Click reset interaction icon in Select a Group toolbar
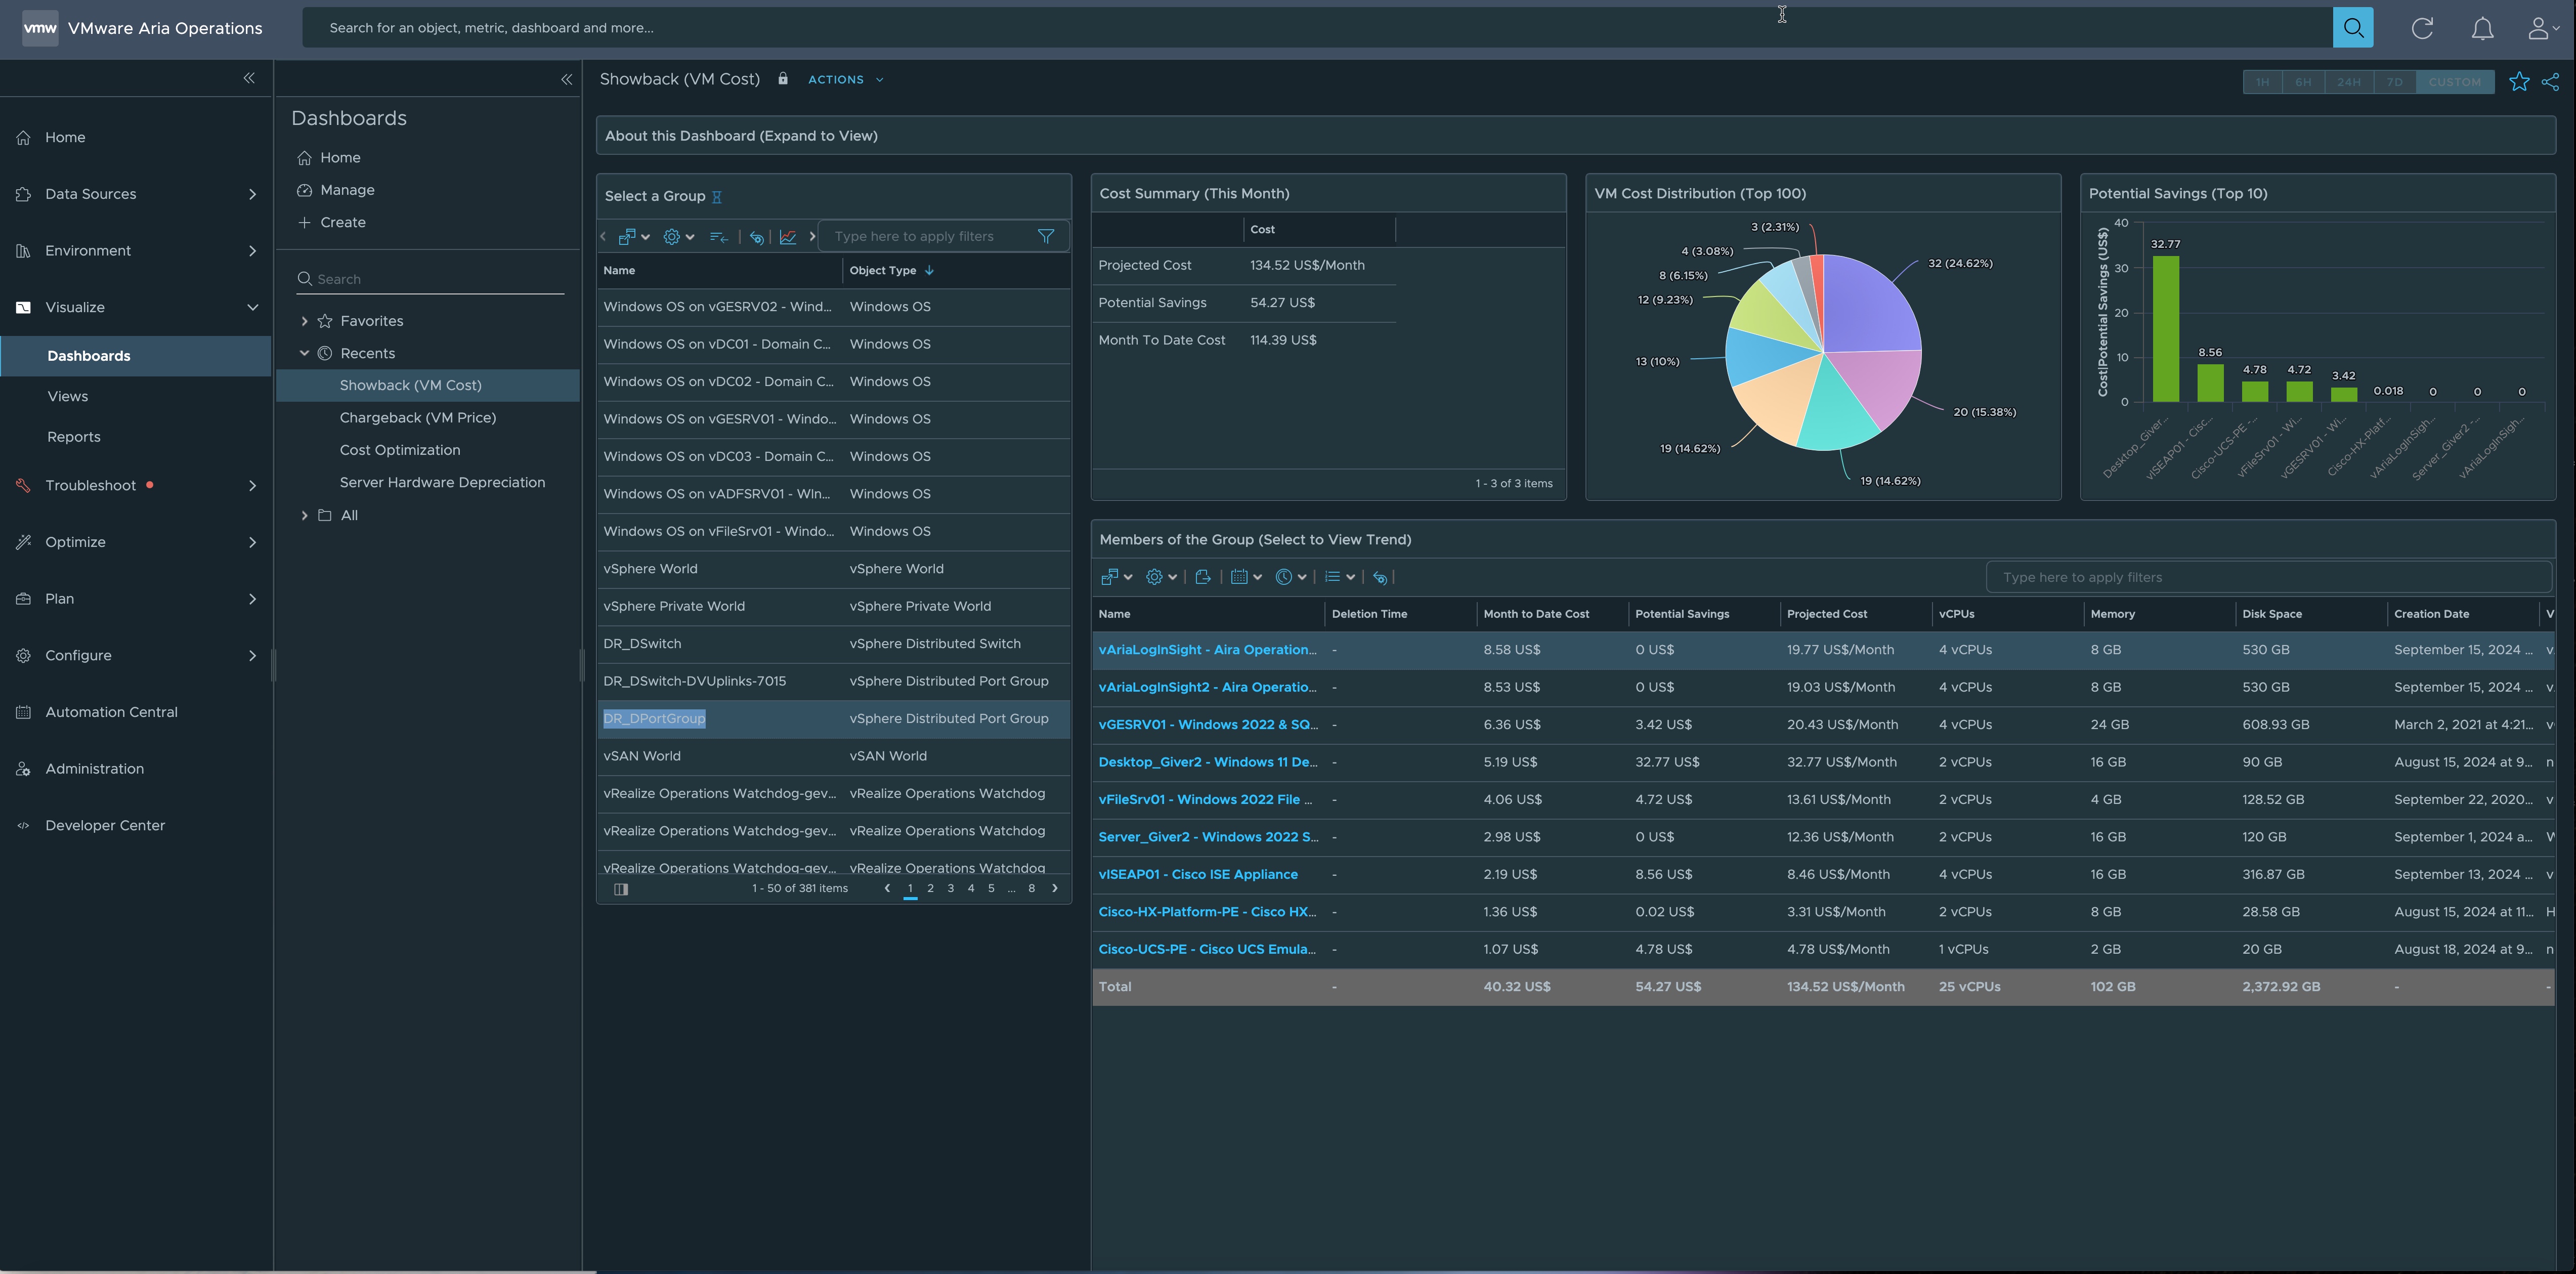The width and height of the screenshot is (2576, 1274). pos(756,237)
